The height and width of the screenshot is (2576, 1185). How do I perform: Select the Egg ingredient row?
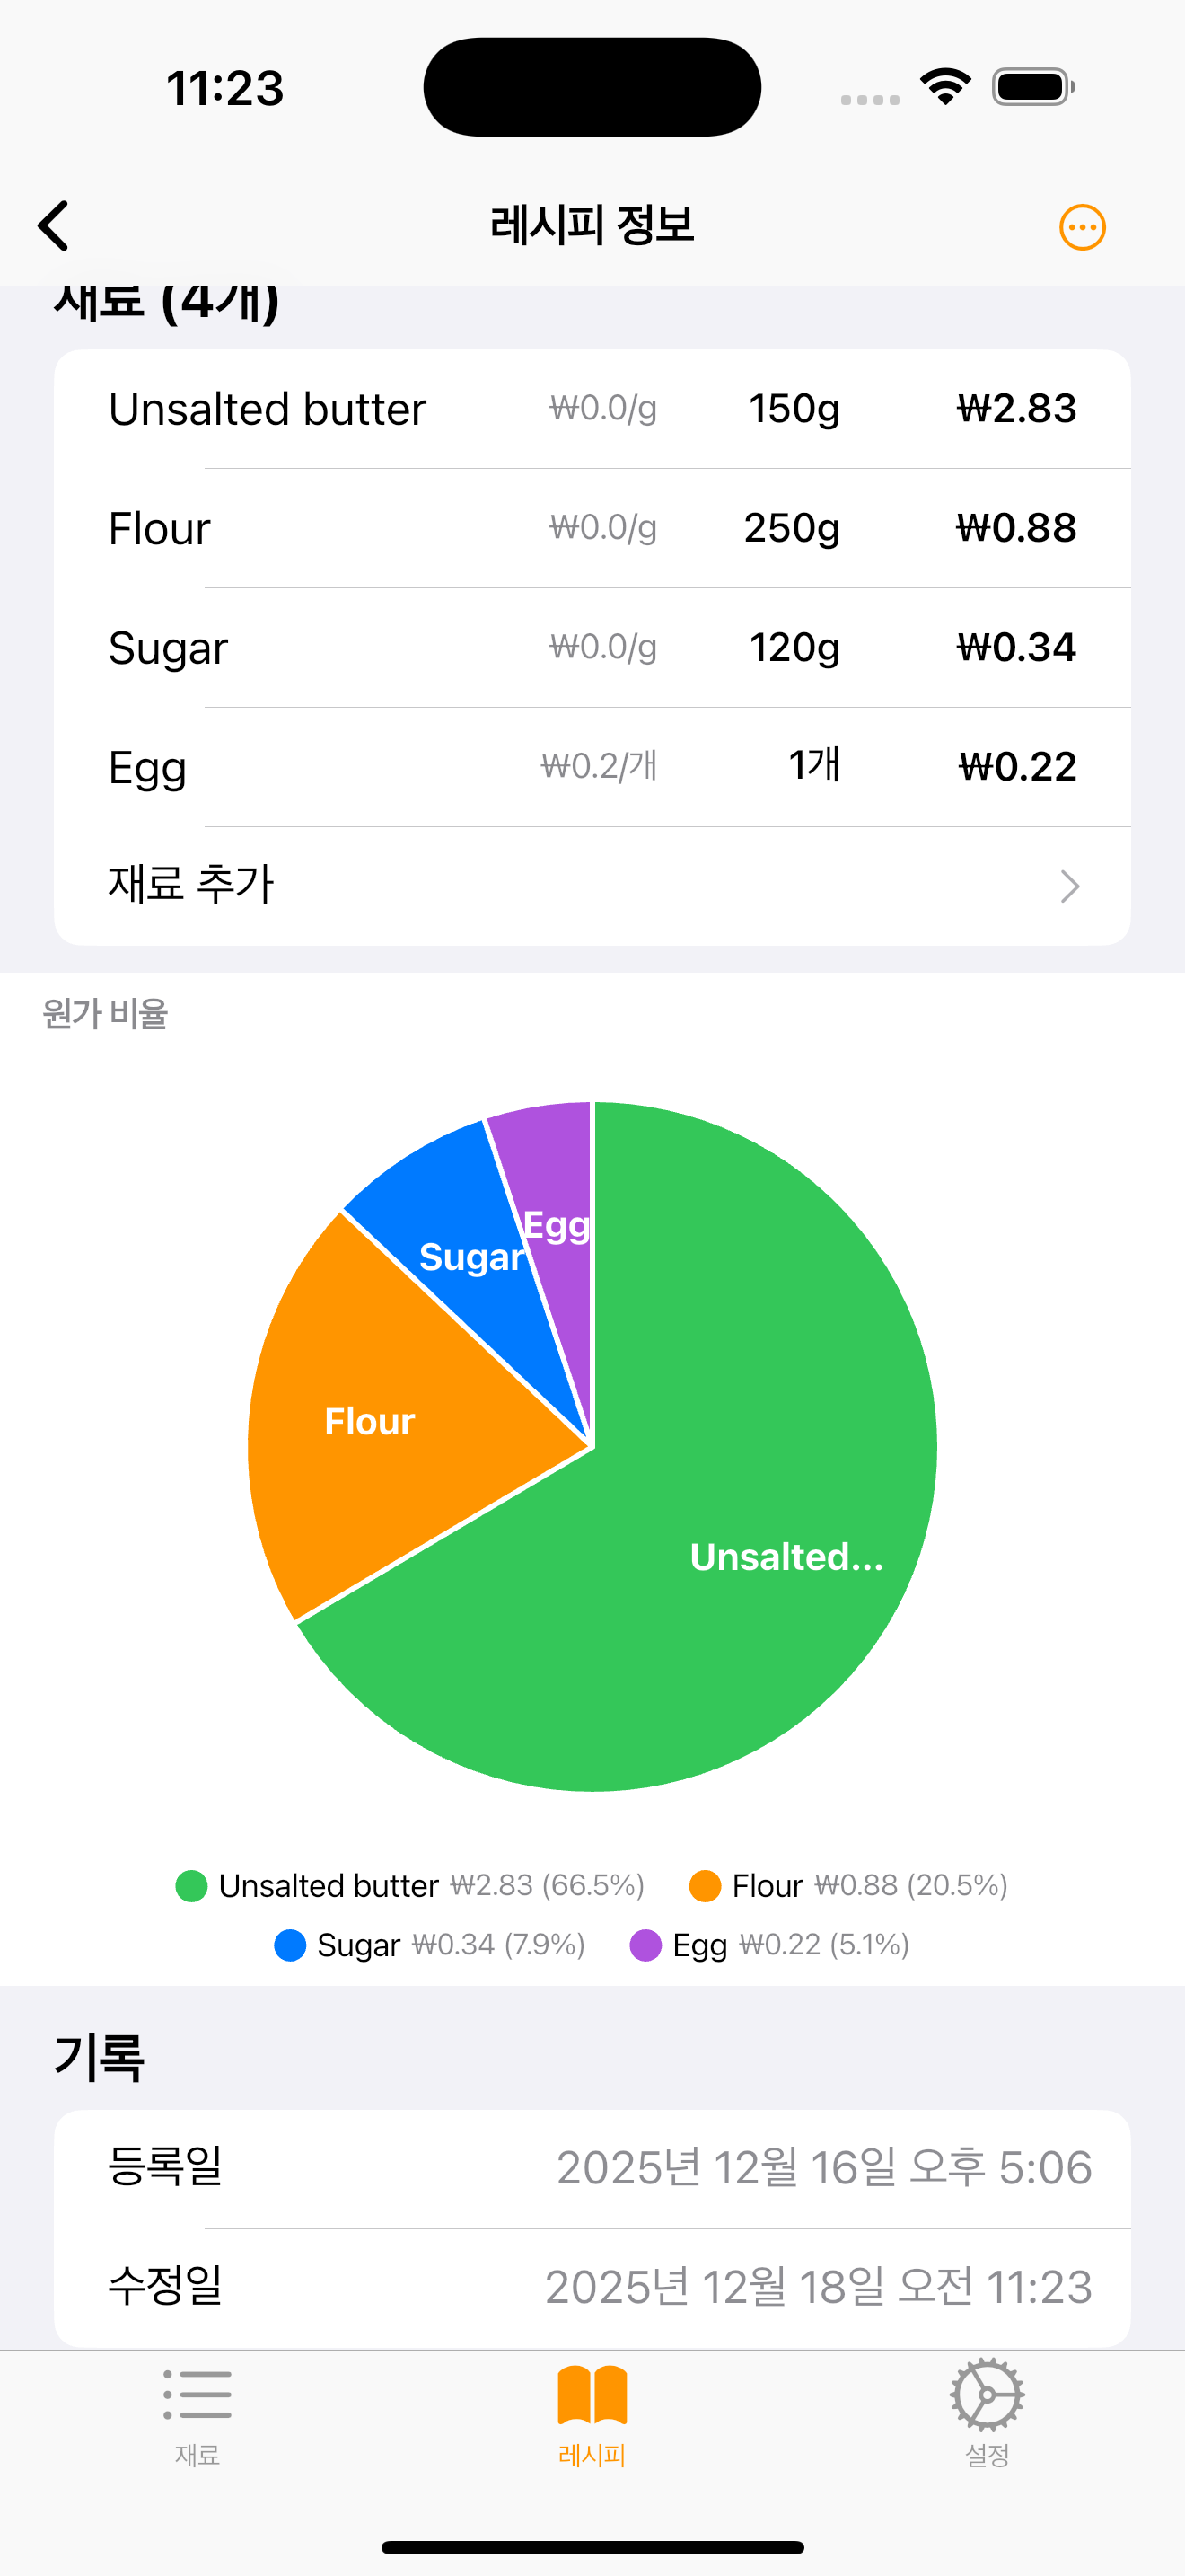pyautogui.click(x=592, y=767)
